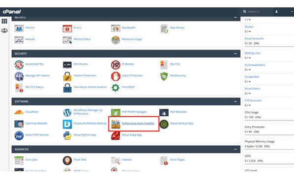Open the WordPress Manager icon
Screen dimensions: 294x178
coord(67,113)
